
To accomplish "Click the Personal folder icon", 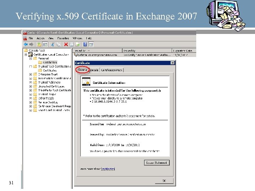I will [35, 58].
